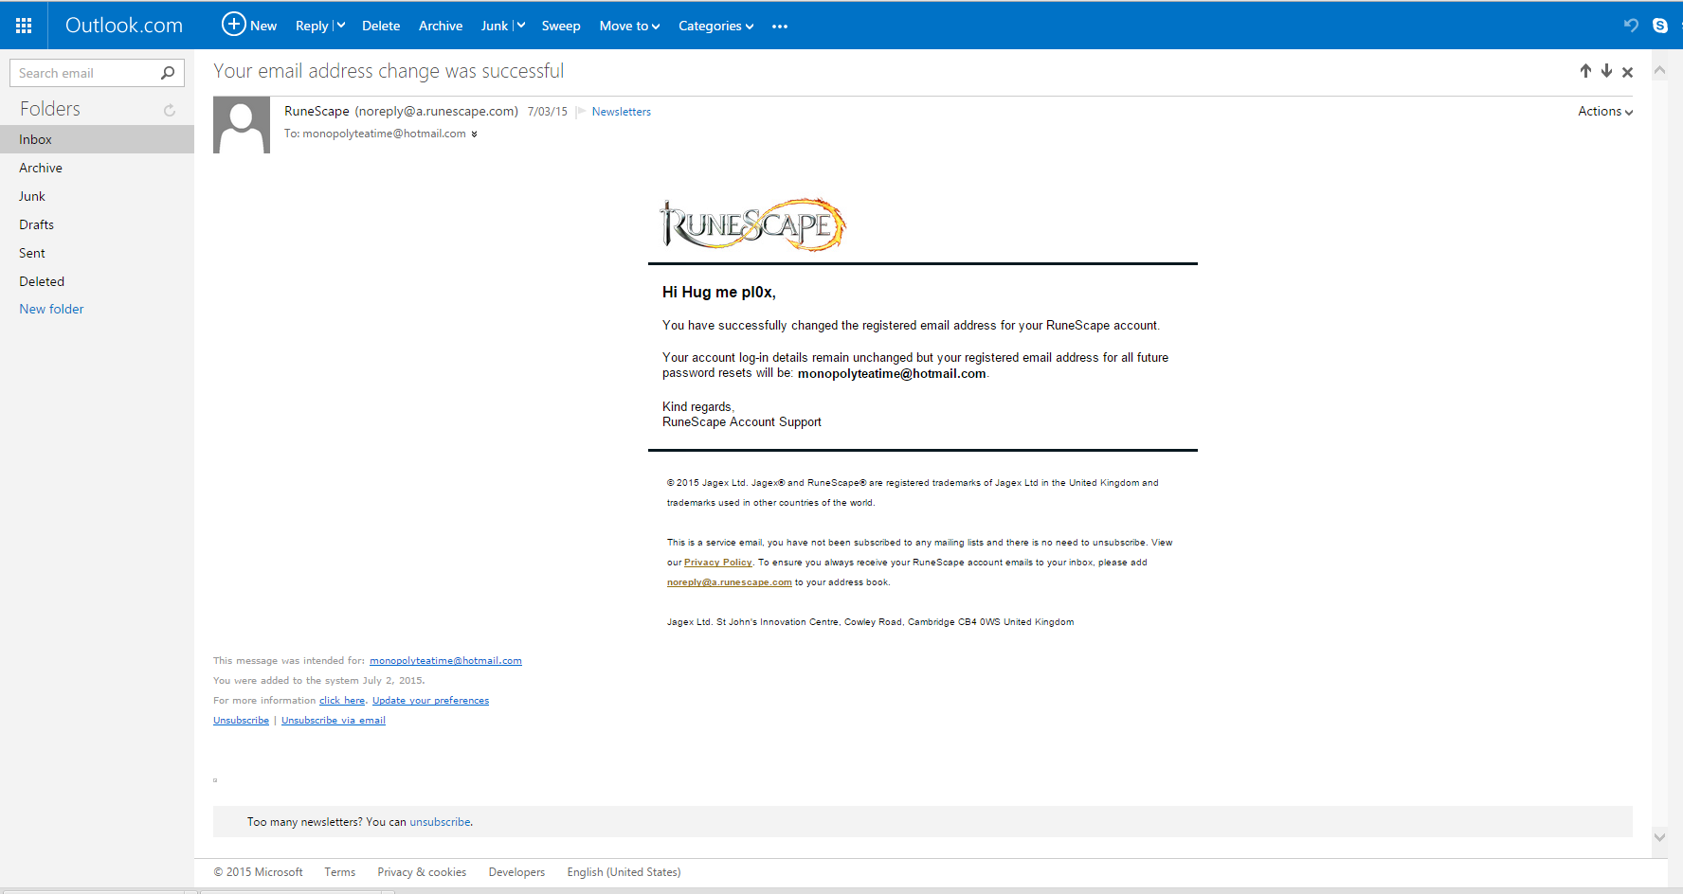Click the scrollbar down arrow
This screenshot has width=1683, height=894.
tap(1659, 836)
